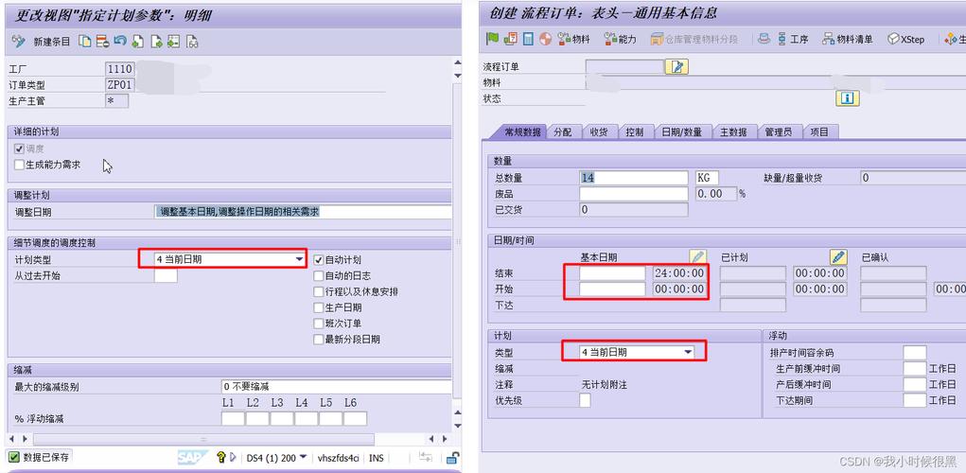Expand the 计划类型 dropdown in left panel
The width and height of the screenshot is (966, 473).
tap(300, 259)
